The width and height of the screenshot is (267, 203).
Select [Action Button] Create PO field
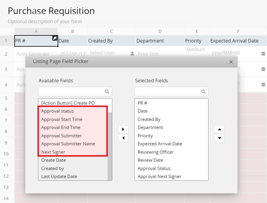pyautogui.click(x=68, y=103)
